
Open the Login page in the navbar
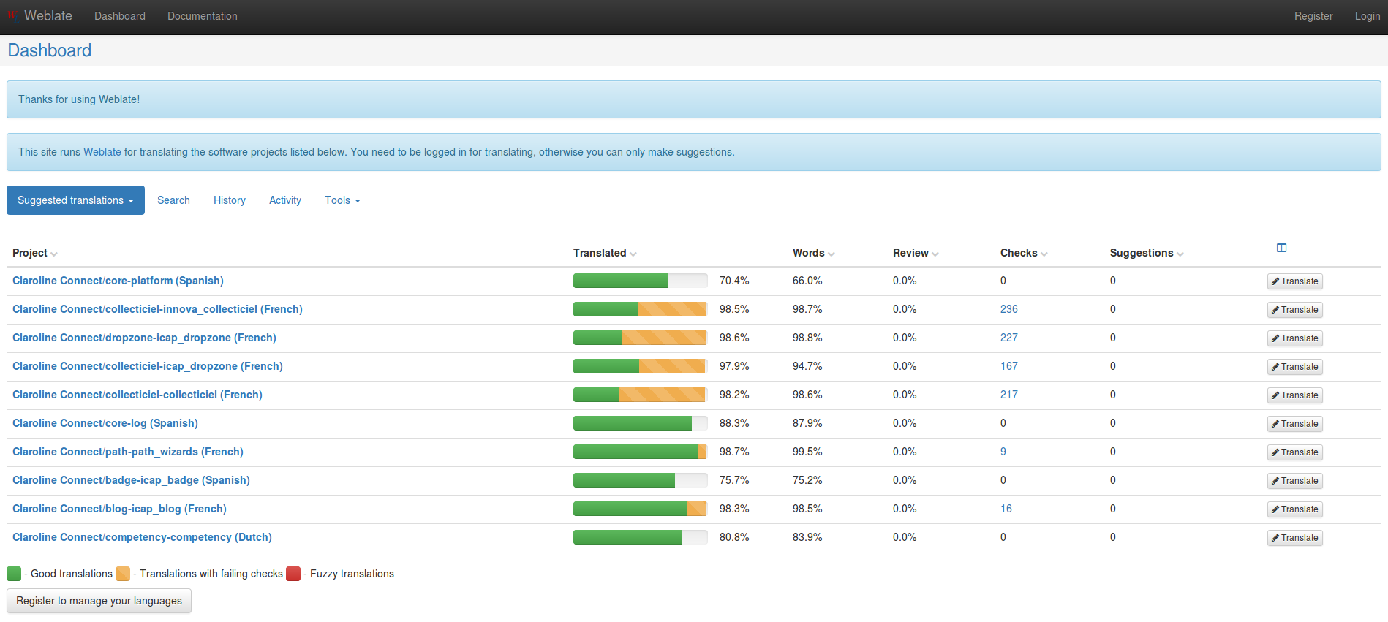[1368, 16]
